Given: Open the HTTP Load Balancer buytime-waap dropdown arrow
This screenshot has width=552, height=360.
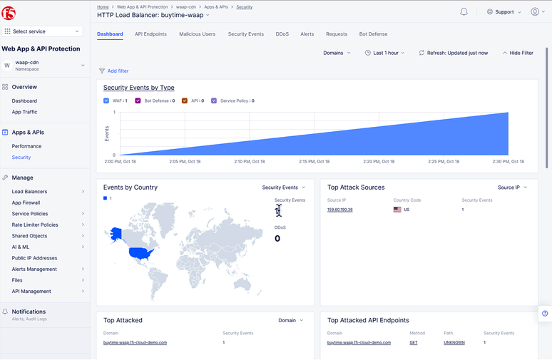Looking at the screenshot, I should (208, 15).
